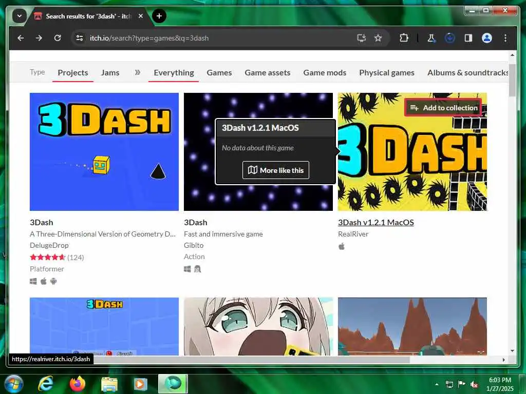The width and height of the screenshot is (526, 394).
Task: Click the install app icon in address bar
Action: click(361, 38)
